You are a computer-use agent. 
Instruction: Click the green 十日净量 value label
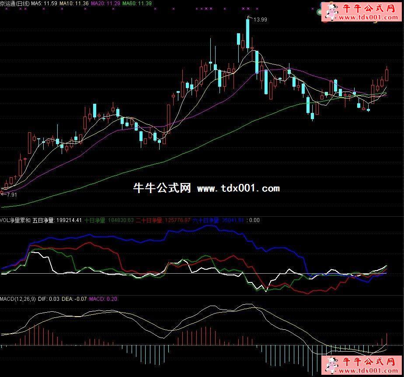[x=109, y=220]
